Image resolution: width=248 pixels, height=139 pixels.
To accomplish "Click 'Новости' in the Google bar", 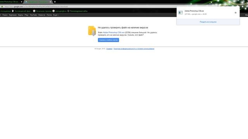I will [42, 15].
